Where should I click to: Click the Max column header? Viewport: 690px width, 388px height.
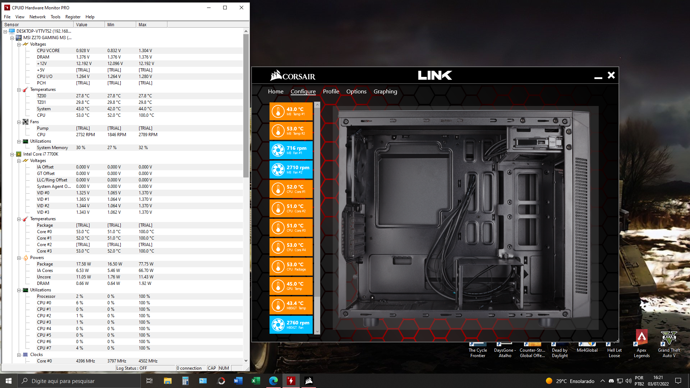tap(152, 25)
